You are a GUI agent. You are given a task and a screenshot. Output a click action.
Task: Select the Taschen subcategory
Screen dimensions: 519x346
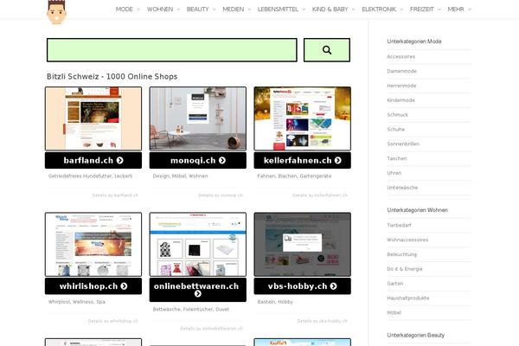pos(397,158)
